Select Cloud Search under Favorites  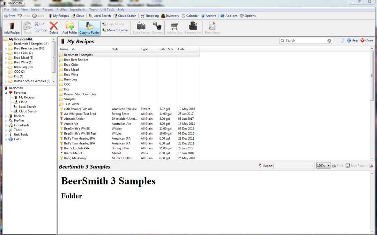tap(28, 111)
